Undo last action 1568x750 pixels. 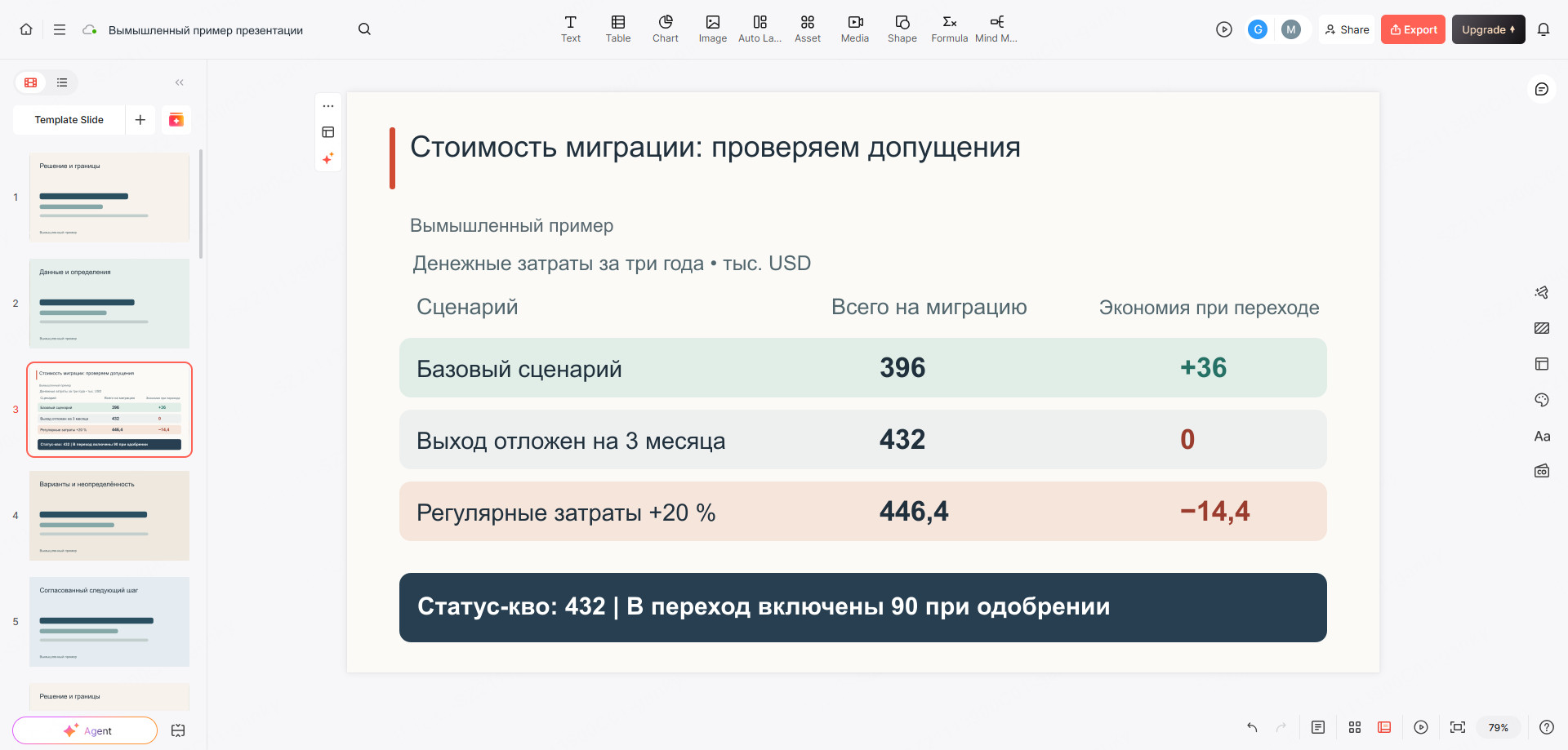[1252, 727]
